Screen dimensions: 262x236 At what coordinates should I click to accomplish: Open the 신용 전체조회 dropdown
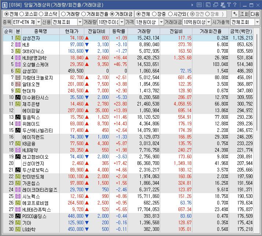(80, 22)
